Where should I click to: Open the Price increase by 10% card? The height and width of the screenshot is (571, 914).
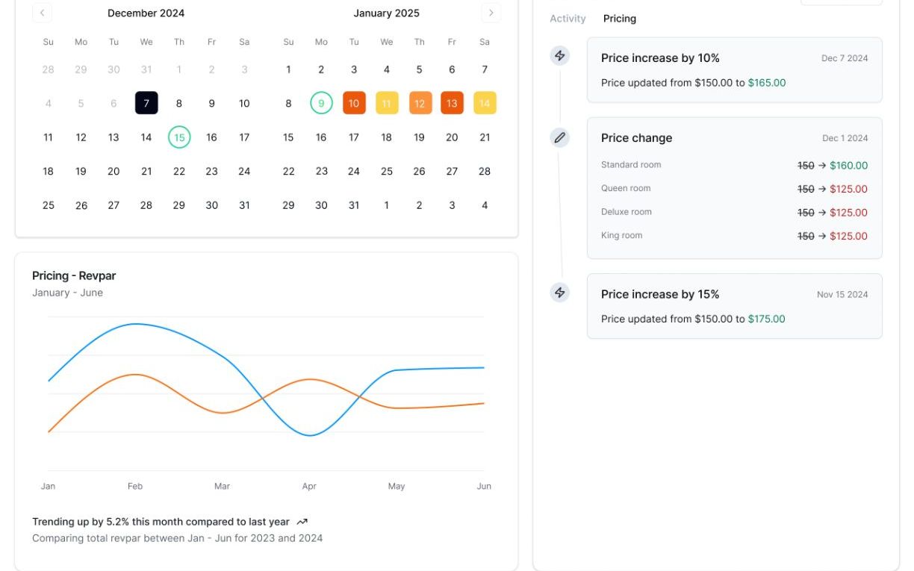734,69
